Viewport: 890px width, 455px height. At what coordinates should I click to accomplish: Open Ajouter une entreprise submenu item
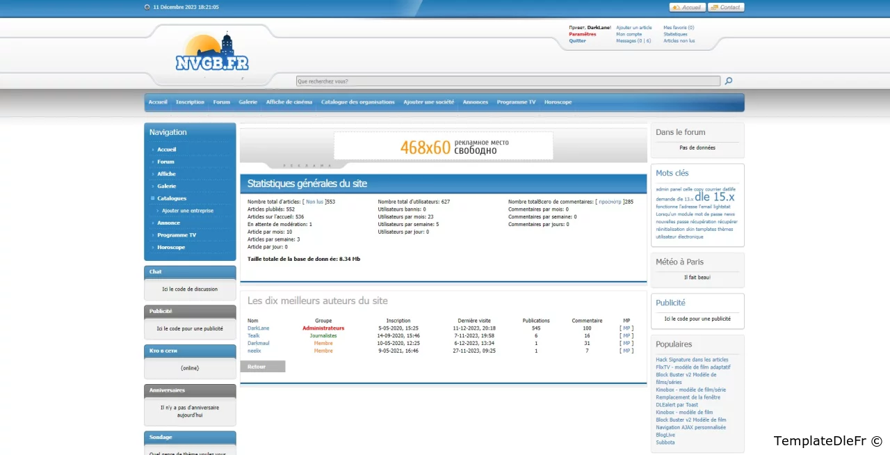pos(187,211)
